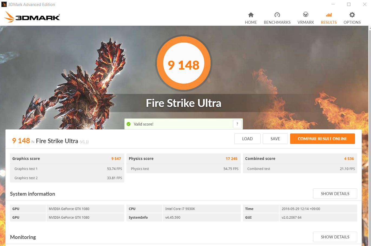Minimize the 3DMark window
This screenshot has height=246, width=371.
(x=333, y=4)
